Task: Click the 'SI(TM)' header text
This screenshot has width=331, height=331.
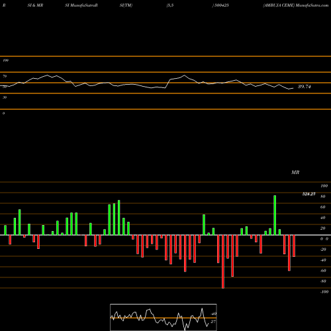Action: point(126,5)
